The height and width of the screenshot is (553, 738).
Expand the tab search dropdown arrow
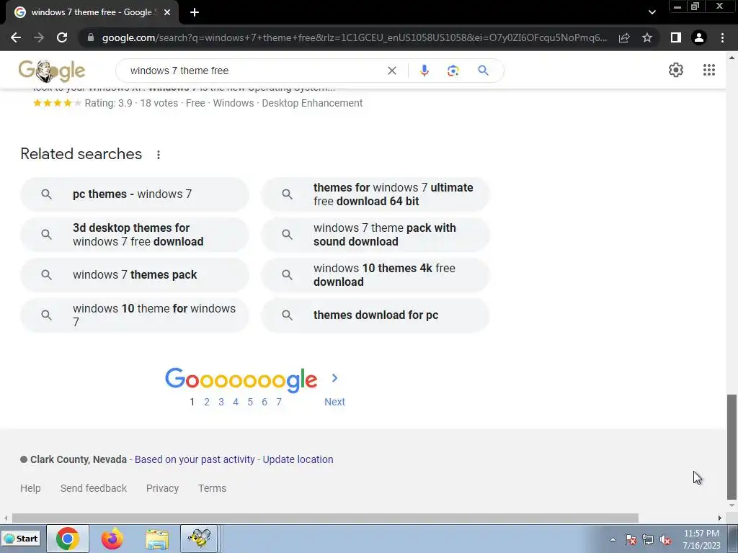652,12
